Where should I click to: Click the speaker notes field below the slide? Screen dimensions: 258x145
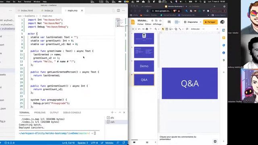pyautogui.click(x=185, y=138)
